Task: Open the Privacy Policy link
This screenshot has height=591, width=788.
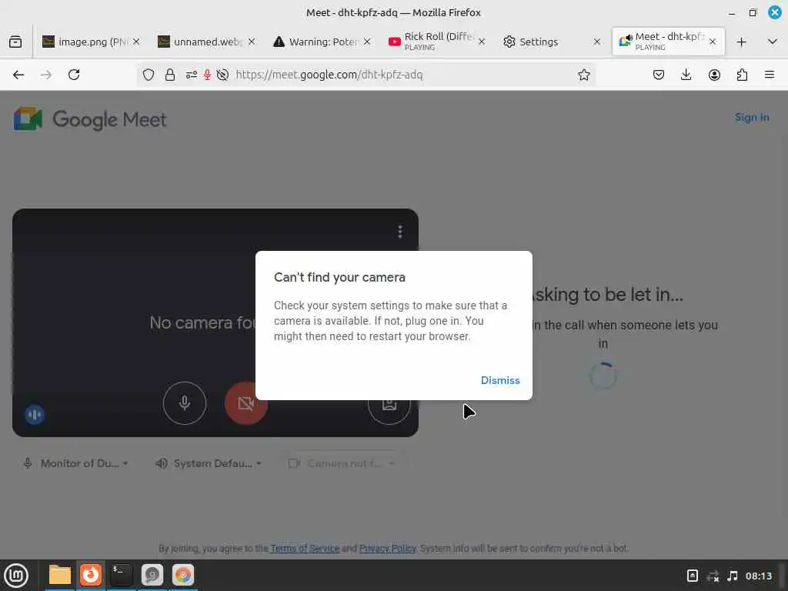Action: 388,548
